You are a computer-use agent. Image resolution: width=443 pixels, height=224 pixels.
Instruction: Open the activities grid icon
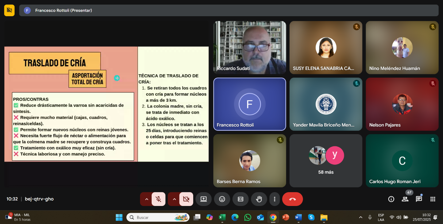(433, 199)
